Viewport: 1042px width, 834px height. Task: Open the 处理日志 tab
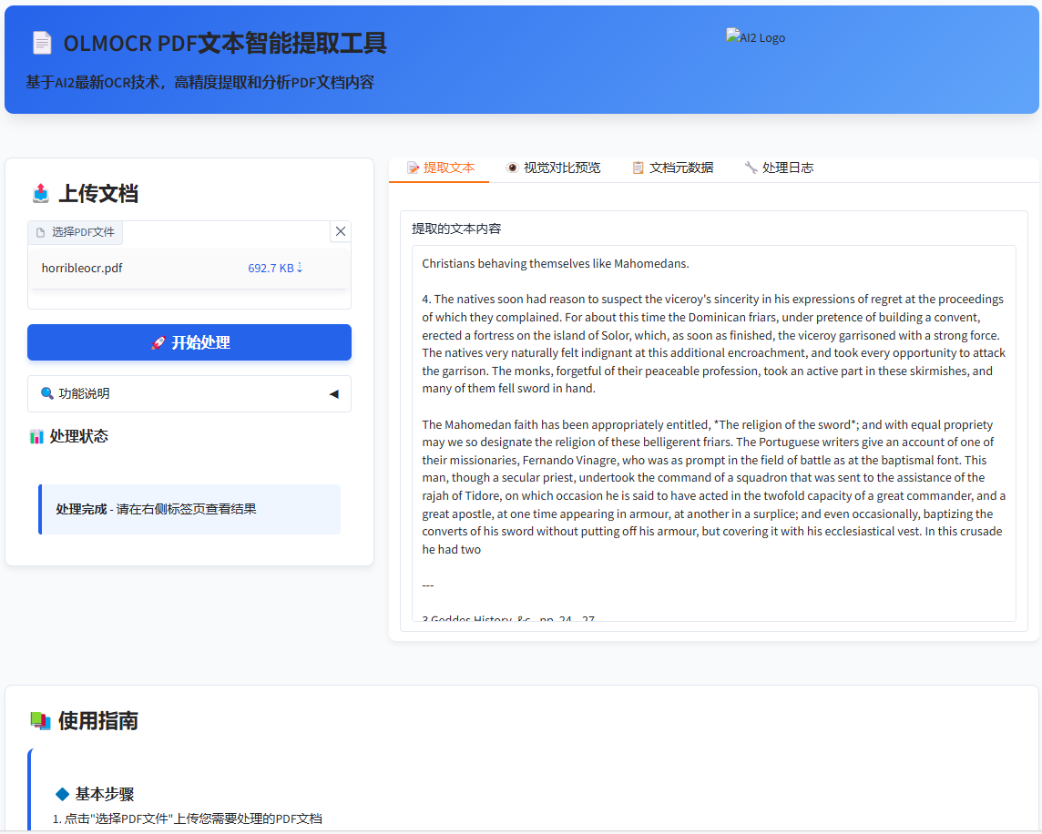pos(779,168)
